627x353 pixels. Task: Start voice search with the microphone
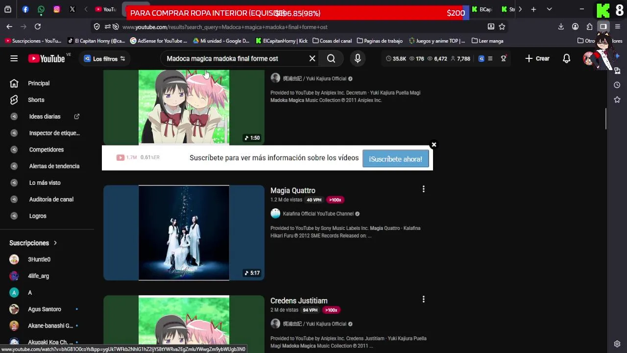click(x=358, y=58)
